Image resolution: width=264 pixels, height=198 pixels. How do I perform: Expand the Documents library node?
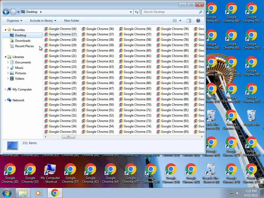[8, 62]
